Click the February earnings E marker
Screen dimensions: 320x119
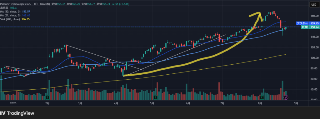click(48, 97)
